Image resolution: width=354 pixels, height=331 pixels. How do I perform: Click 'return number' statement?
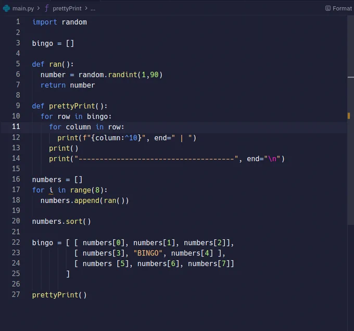pos(68,85)
